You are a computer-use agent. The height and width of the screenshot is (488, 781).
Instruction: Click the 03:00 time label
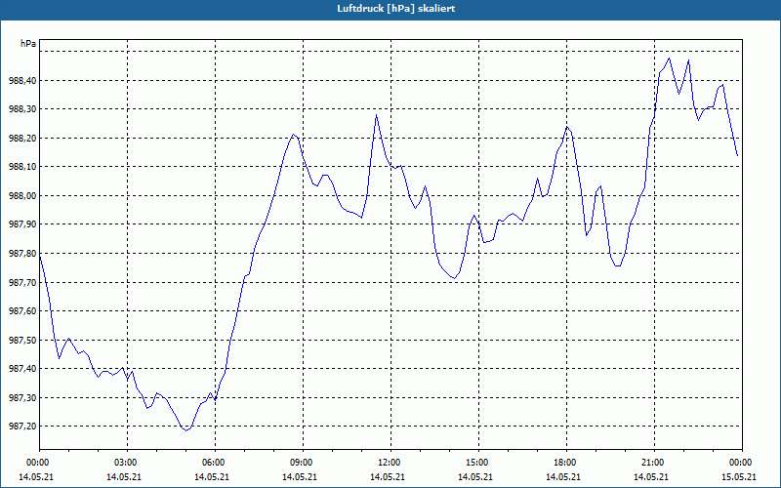coord(127,463)
